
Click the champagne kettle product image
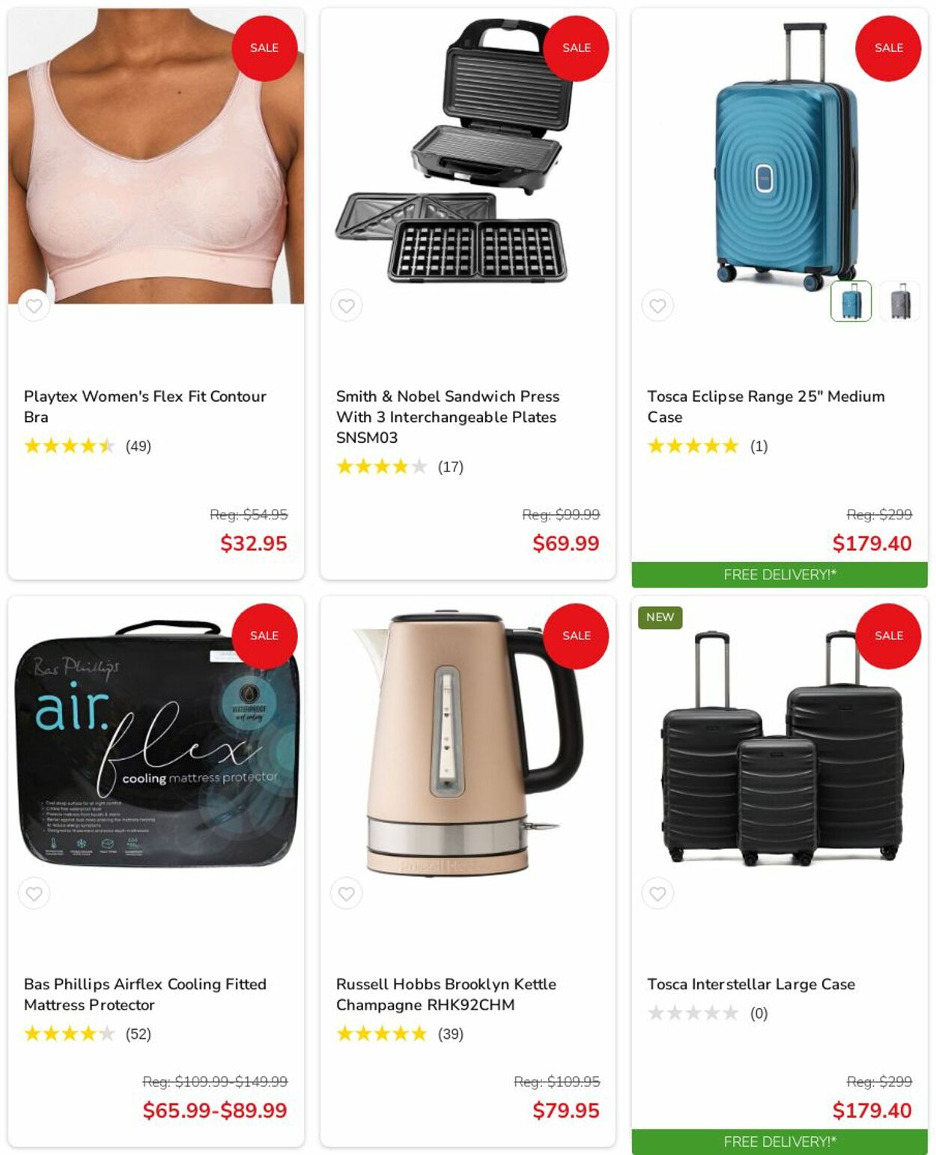(x=468, y=744)
